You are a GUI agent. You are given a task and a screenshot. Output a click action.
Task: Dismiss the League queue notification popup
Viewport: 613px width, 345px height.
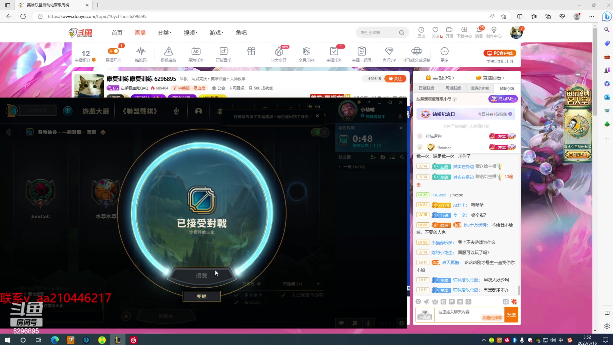[317, 116]
